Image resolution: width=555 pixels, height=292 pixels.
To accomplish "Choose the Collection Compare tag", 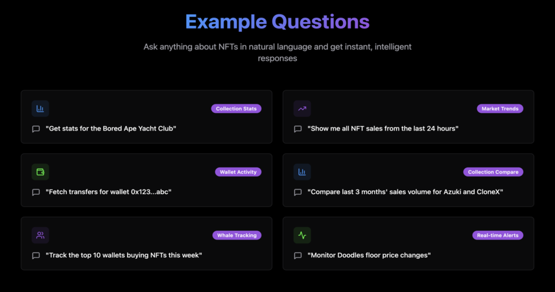I will coord(493,172).
